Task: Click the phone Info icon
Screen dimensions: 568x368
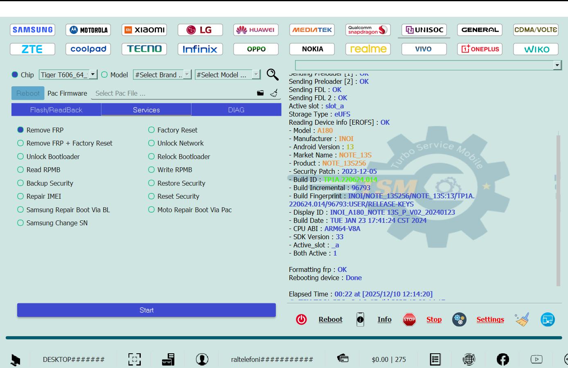Action: [360, 319]
